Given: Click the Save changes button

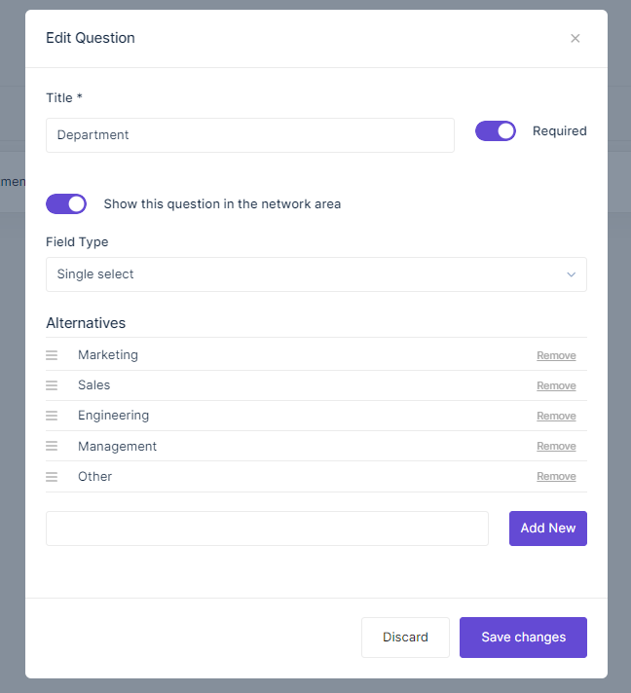Looking at the screenshot, I should coord(523,638).
